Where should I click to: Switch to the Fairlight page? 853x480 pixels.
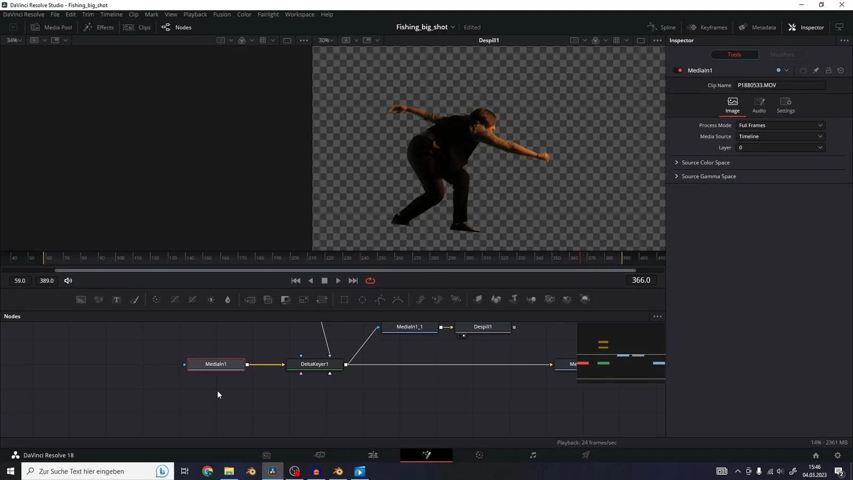pyautogui.click(x=533, y=455)
